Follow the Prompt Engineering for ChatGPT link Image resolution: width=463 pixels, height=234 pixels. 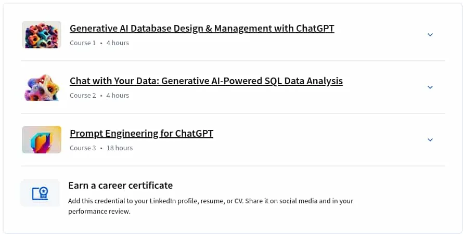(142, 133)
